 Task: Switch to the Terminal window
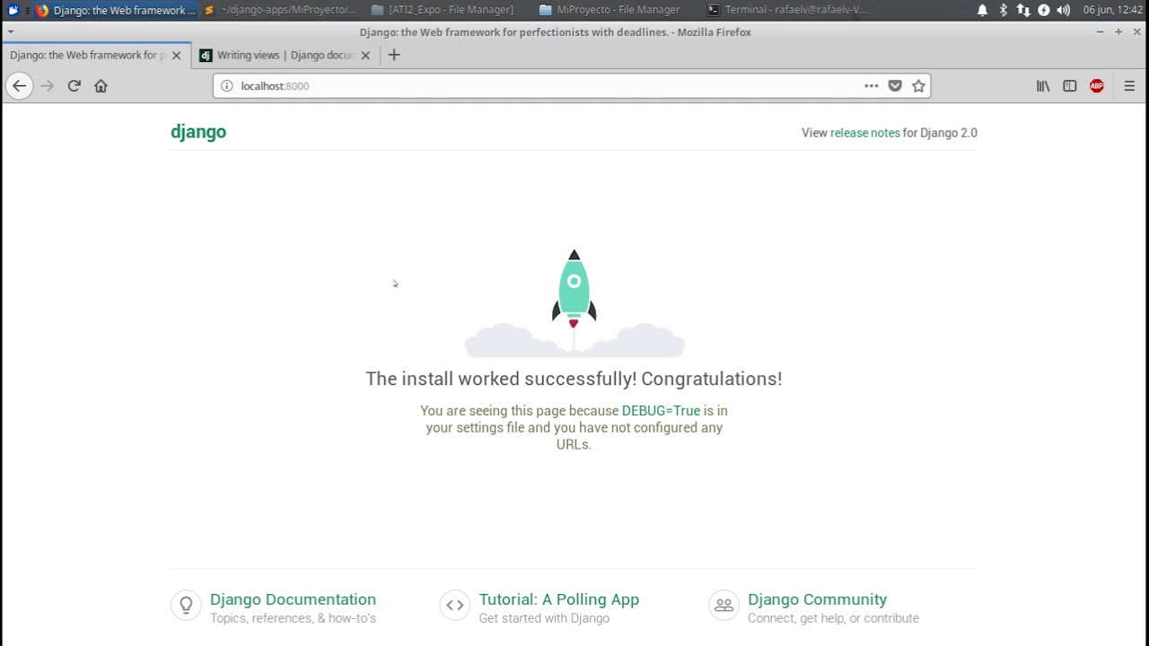coord(785,10)
